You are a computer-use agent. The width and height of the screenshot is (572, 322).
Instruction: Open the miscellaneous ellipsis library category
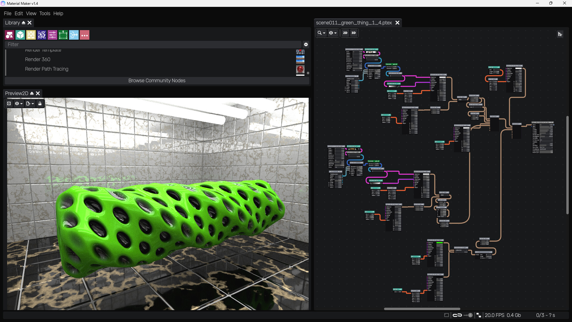84,35
